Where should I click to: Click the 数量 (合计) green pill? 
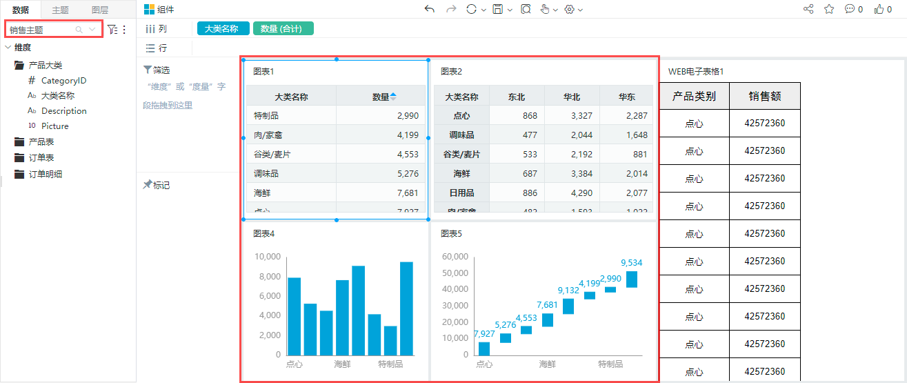click(x=283, y=28)
